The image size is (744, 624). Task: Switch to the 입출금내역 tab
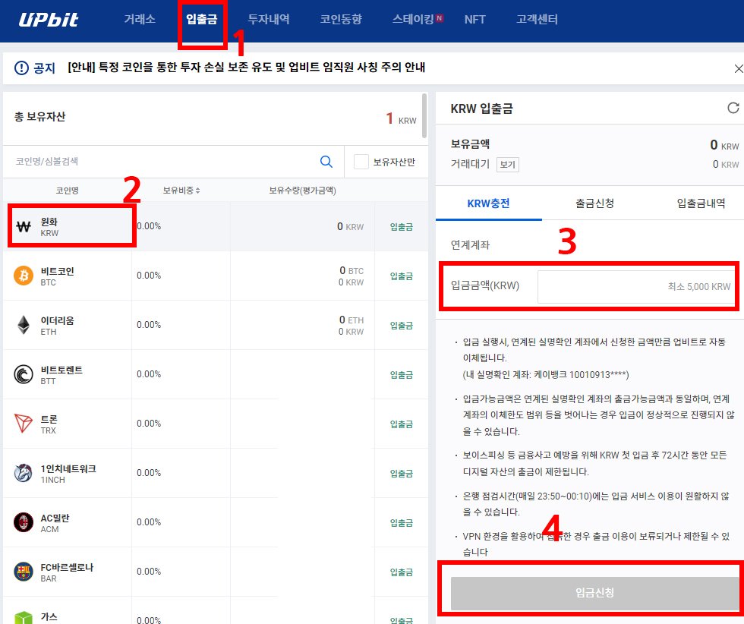click(x=701, y=203)
